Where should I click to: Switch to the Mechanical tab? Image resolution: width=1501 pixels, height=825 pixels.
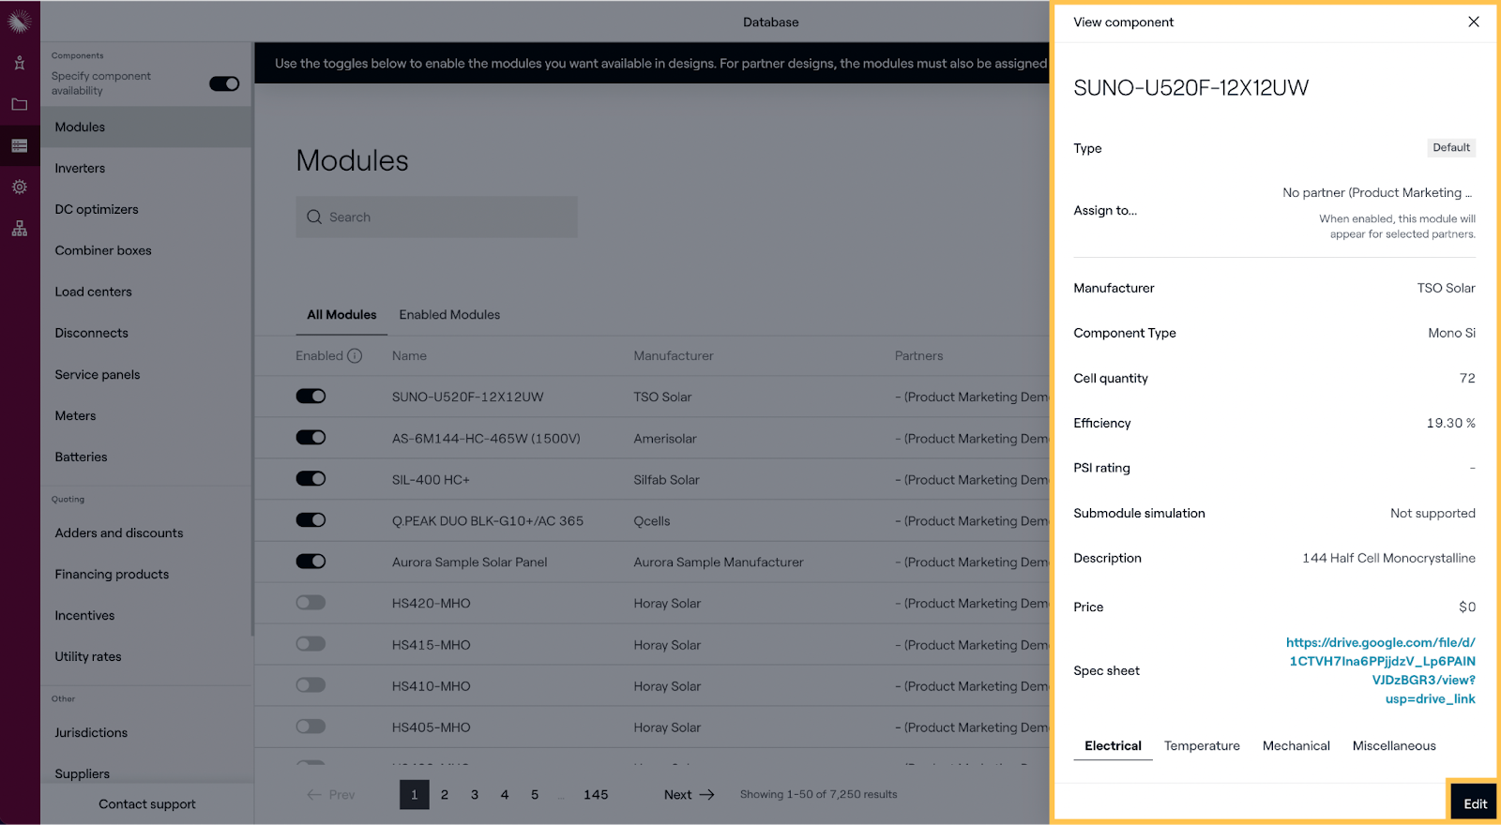click(x=1296, y=745)
